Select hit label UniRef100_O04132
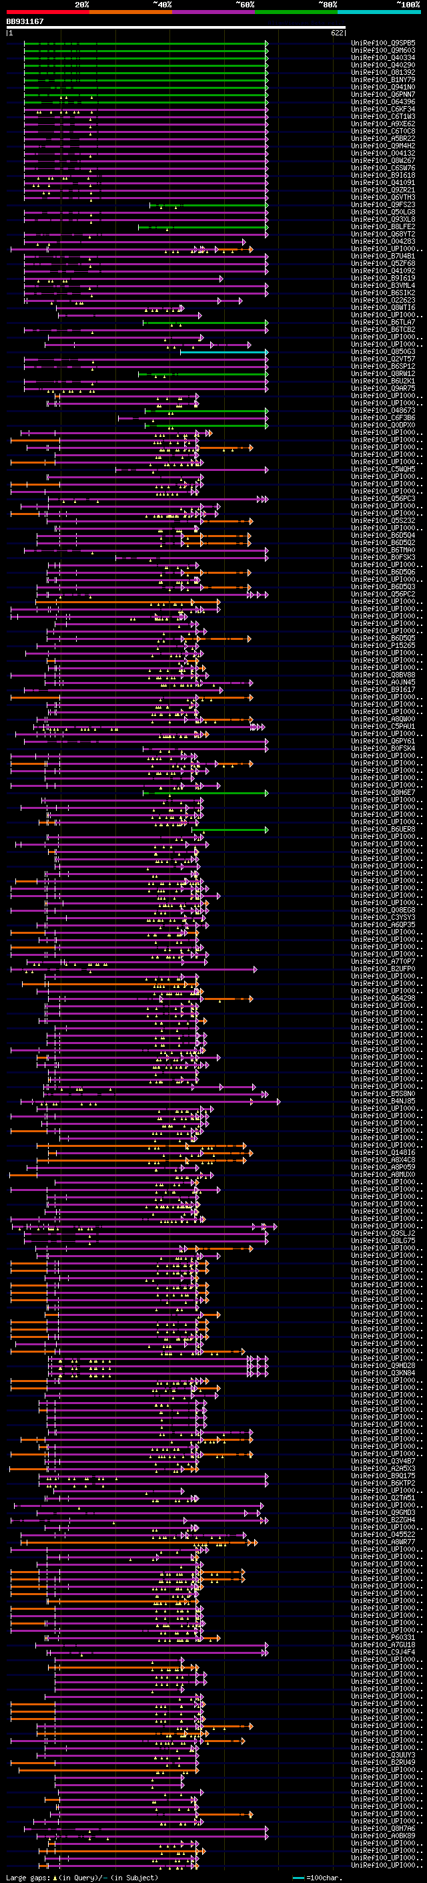Viewport: 427px width, 1883px height. point(383,153)
